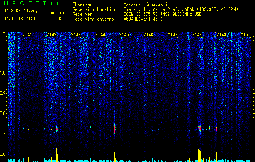Screen dimensions: 255x162
Task: Click the 0.8 frequency axis label
Action: tap(4, 113)
